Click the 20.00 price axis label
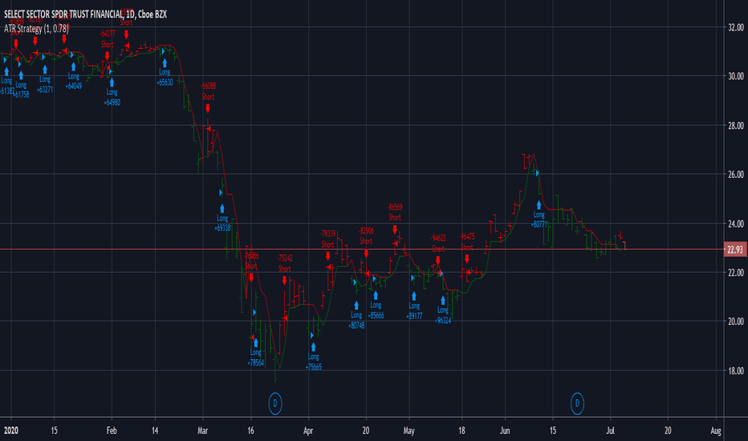 click(736, 321)
